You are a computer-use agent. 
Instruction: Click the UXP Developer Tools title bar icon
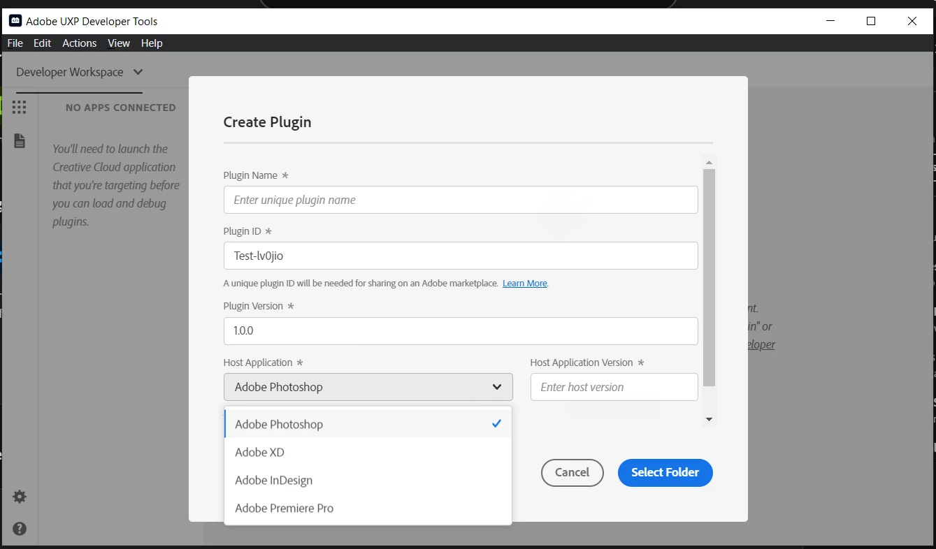(15, 21)
